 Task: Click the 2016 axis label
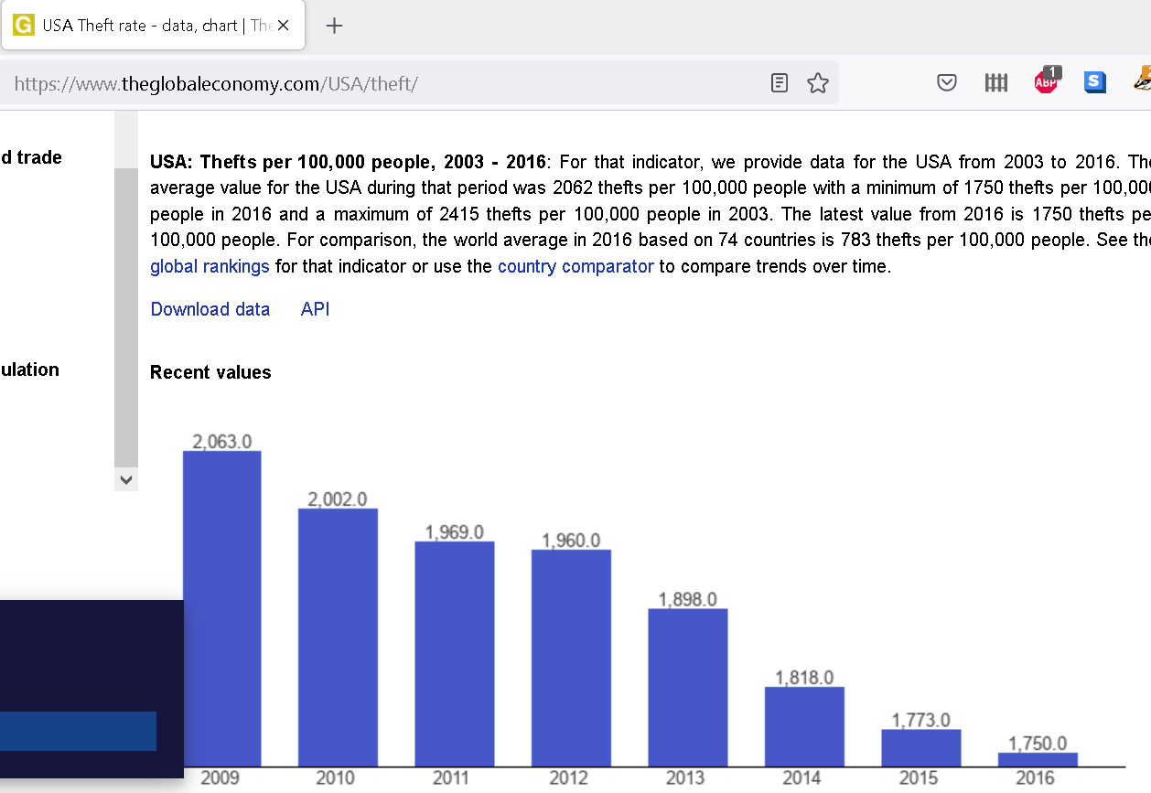coord(1036,778)
